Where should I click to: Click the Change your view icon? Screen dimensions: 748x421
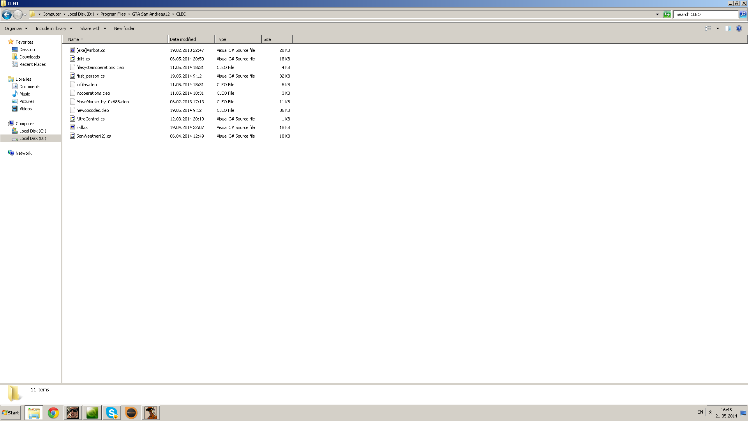(708, 28)
